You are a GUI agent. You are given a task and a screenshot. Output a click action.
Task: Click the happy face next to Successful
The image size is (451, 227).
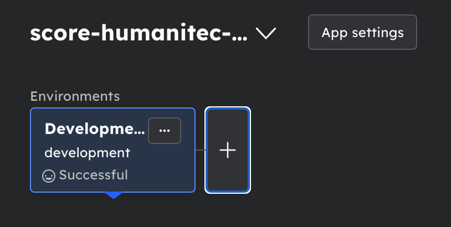click(x=49, y=176)
